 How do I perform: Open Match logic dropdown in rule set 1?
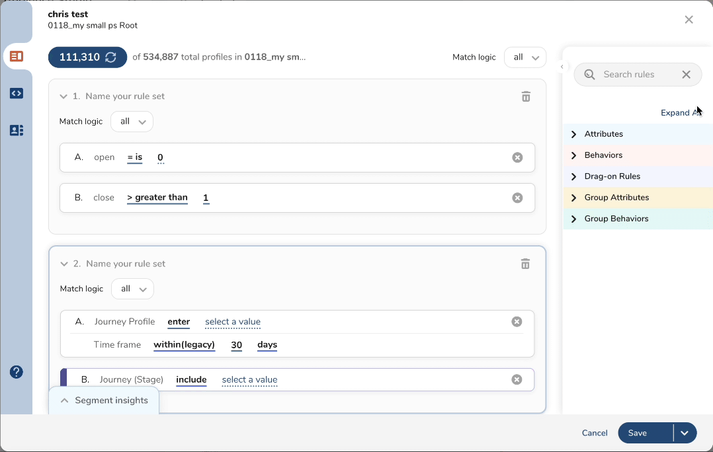click(x=132, y=122)
